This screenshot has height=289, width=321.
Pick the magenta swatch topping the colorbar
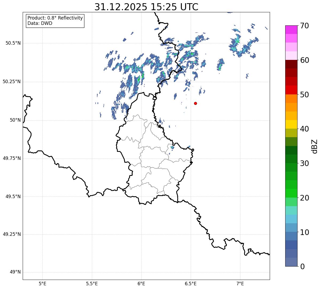click(291, 30)
